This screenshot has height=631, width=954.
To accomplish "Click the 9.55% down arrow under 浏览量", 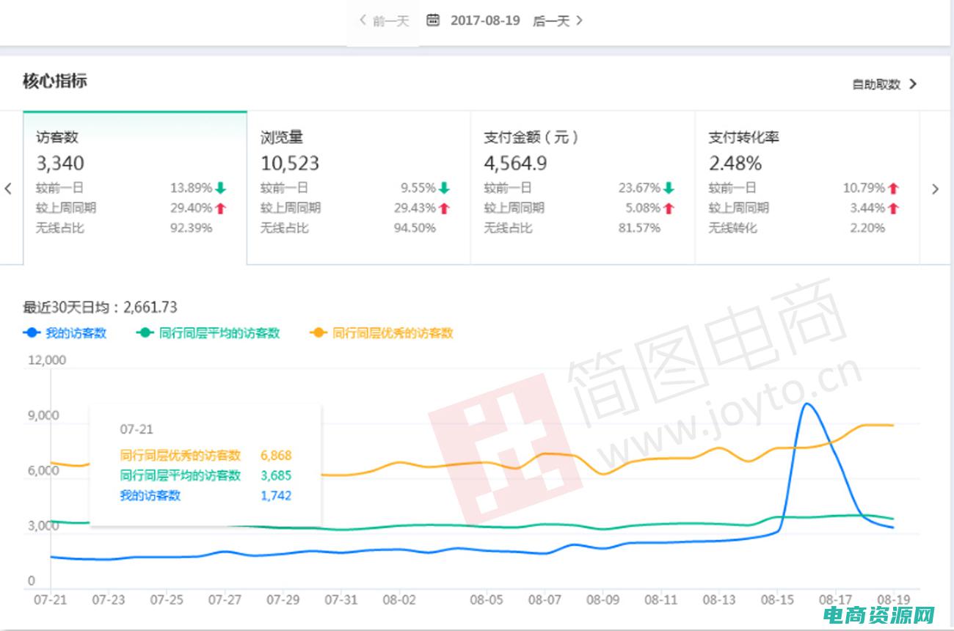I will click(x=444, y=189).
